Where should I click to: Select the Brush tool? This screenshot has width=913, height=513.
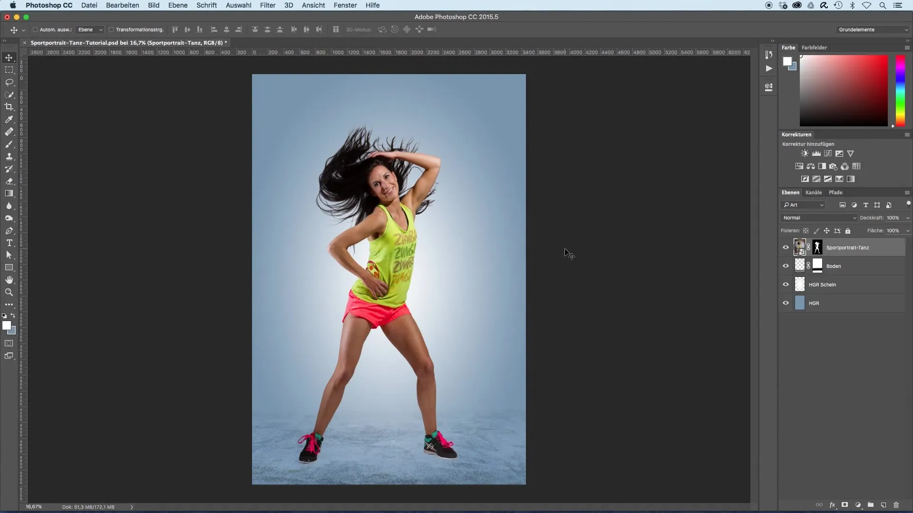coord(9,144)
